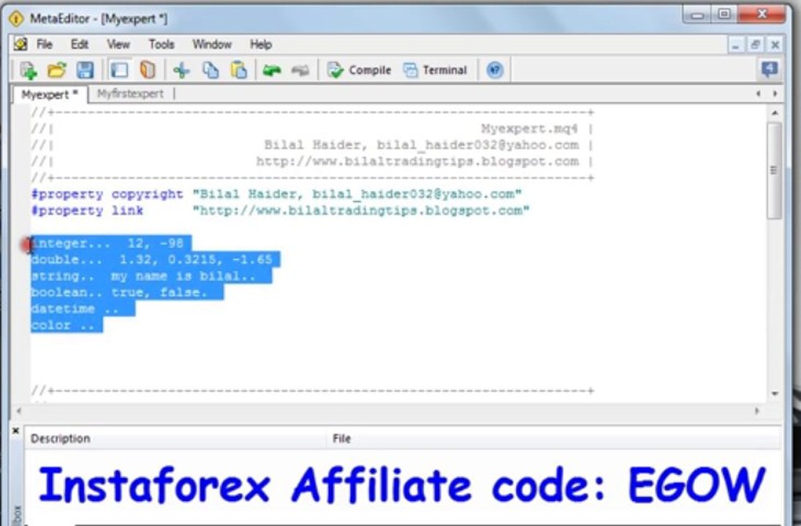Open the Window menu
This screenshot has height=526, width=801.
click(x=211, y=45)
